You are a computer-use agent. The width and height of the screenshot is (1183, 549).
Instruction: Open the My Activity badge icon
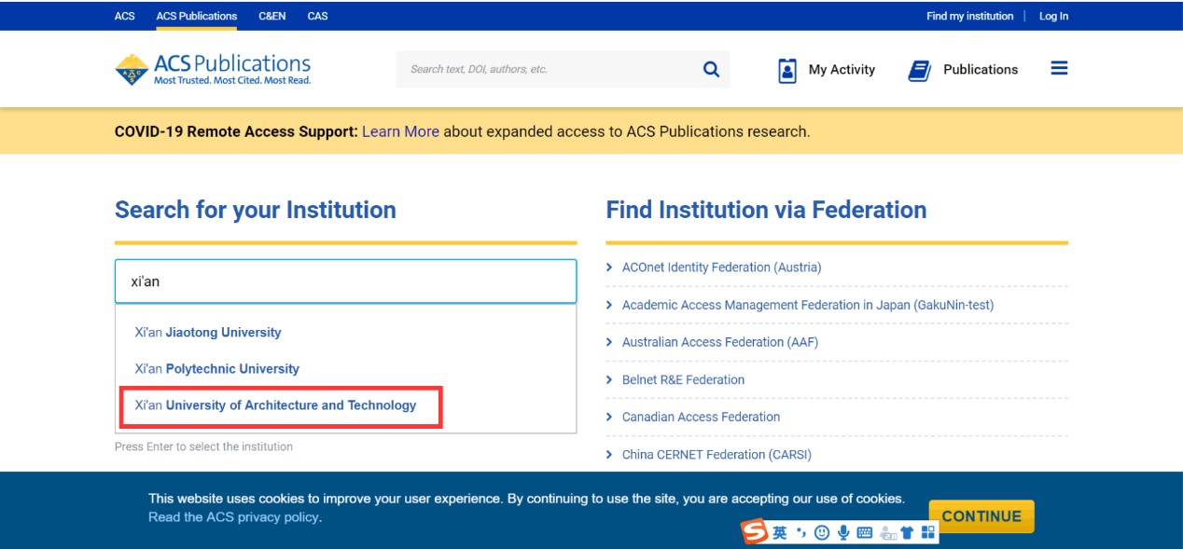[x=787, y=71]
